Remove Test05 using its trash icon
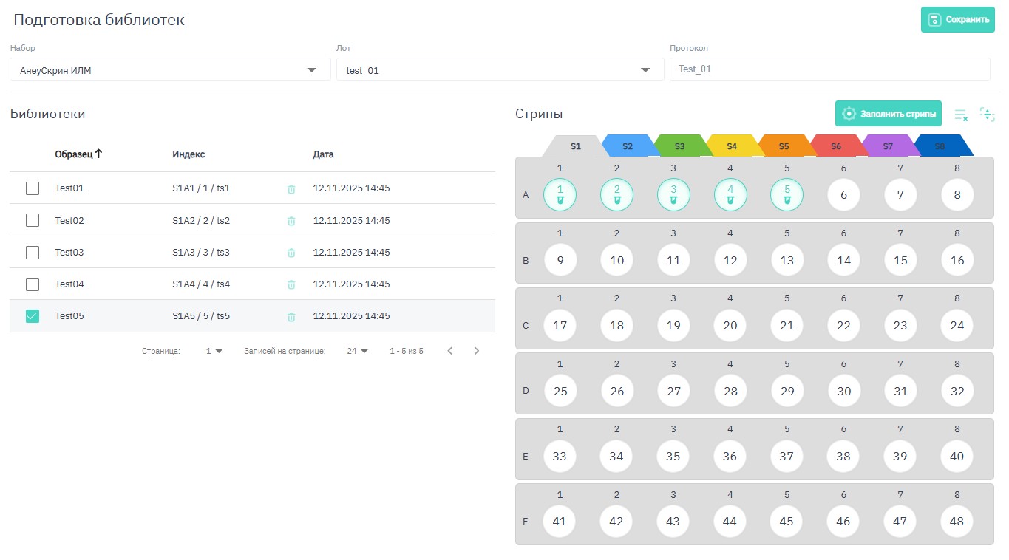 click(x=291, y=317)
